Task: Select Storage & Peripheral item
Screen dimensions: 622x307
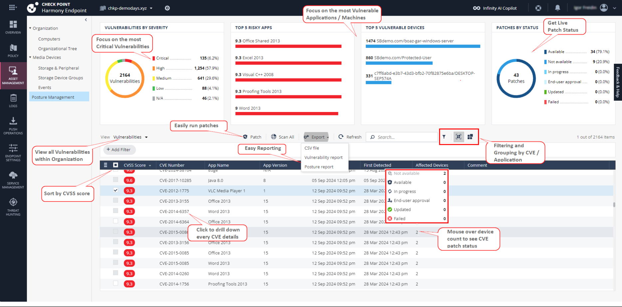Action: tap(59, 68)
